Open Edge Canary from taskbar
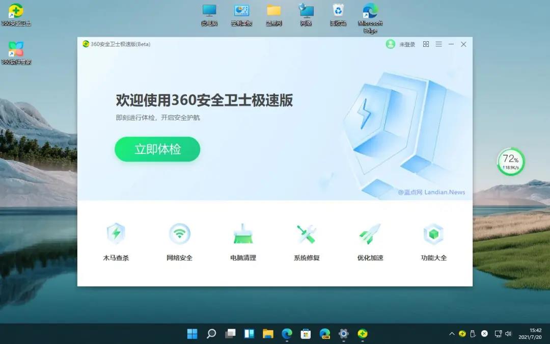The width and height of the screenshot is (550, 344). (x=325, y=333)
